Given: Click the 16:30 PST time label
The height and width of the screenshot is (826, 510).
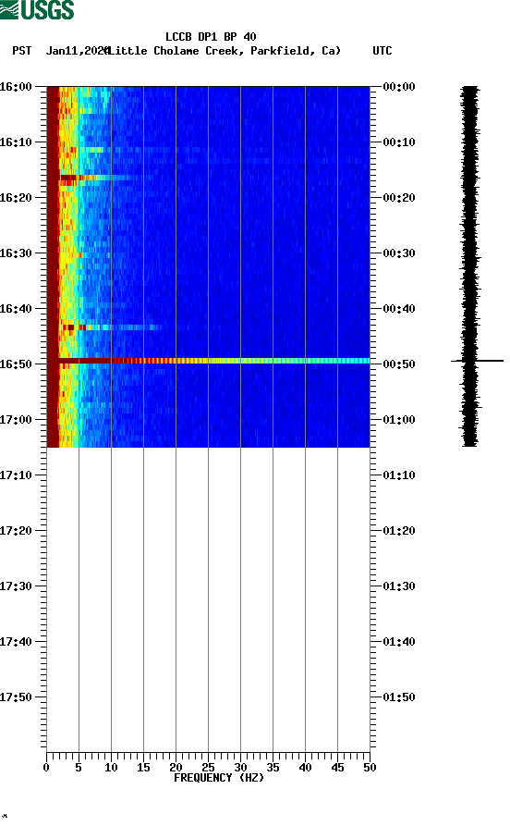Looking at the screenshot, I should tap(16, 253).
